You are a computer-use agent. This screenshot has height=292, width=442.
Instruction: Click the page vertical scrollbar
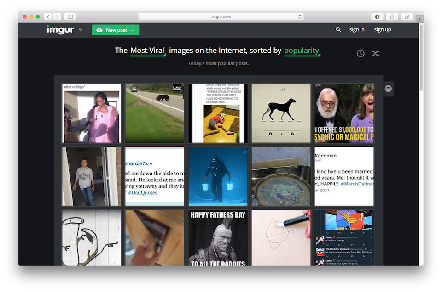click(x=421, y=57)
